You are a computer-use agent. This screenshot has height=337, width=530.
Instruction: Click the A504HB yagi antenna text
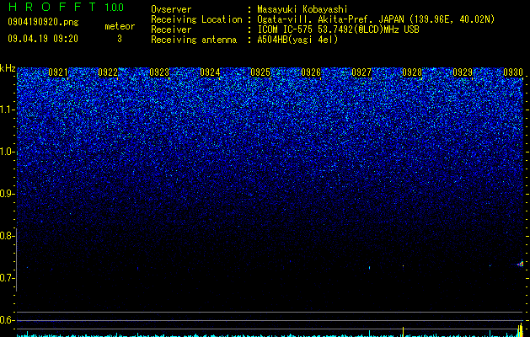click(297, 40)
